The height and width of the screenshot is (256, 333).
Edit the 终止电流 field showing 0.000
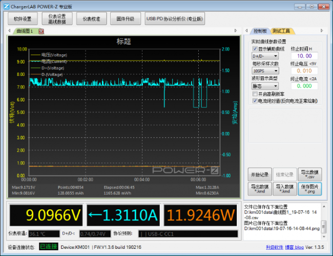[x=304, y=86]
